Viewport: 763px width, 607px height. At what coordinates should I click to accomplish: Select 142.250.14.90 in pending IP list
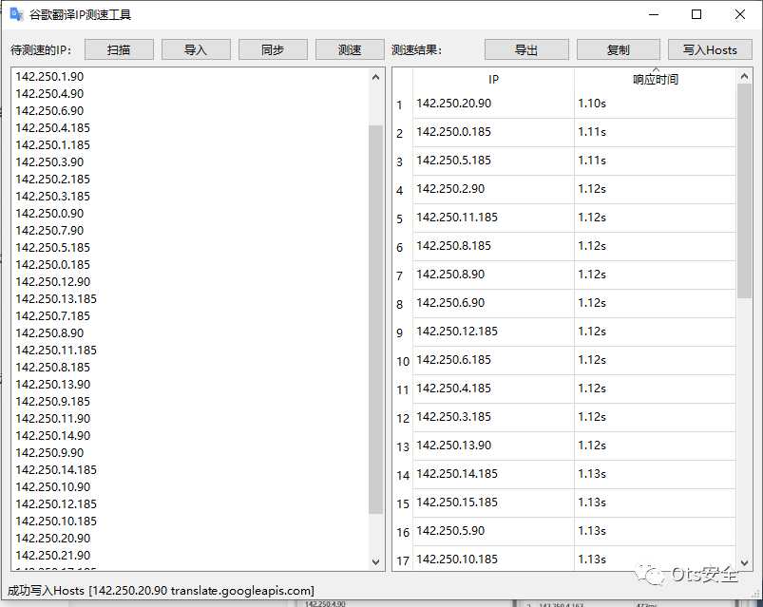(53, 435)
